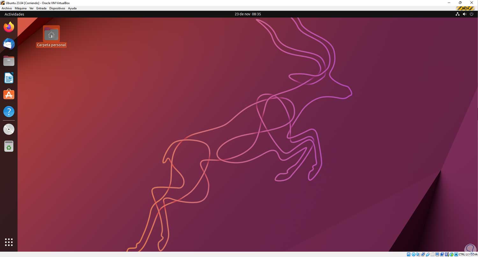This screenshot has height=257, width=478.
Task: Restore down the VirtualBox window
Action: click(460, 3)
